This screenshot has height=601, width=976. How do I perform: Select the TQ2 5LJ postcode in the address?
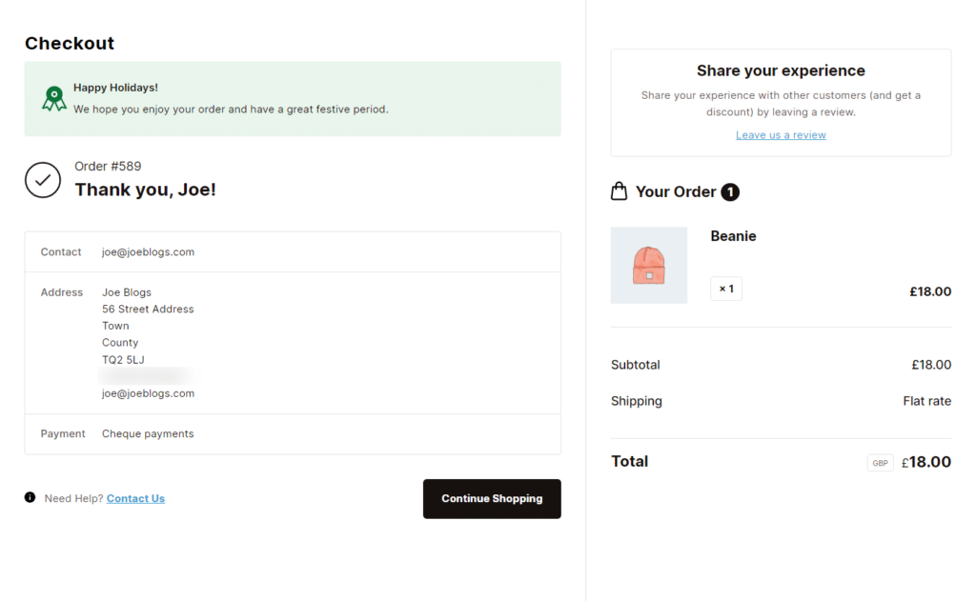coord(121,359)
